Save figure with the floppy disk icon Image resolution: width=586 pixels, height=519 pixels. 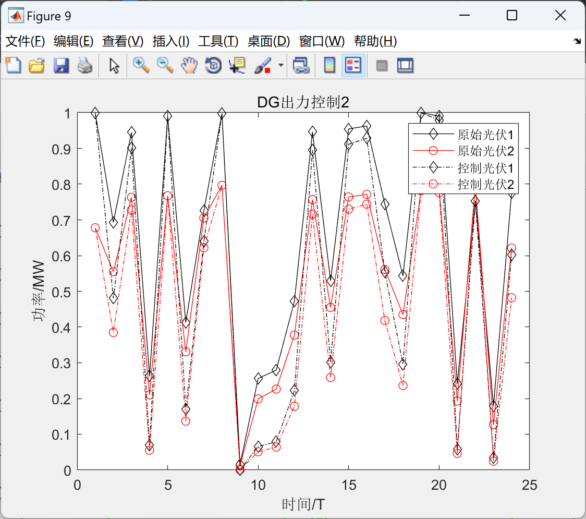[61, 65]
